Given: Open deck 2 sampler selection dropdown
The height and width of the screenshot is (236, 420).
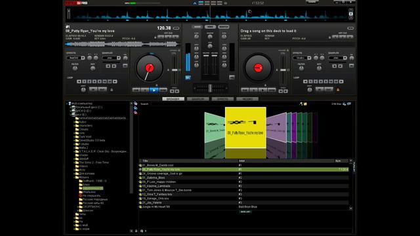Looking at the screenshot, I should pos(345,58).
